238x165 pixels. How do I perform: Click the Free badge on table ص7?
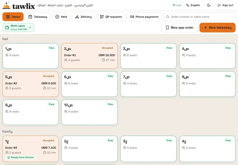point(169,76)
